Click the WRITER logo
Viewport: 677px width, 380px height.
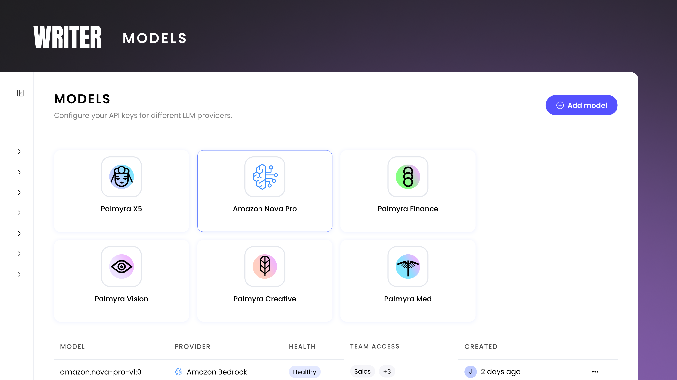coord(67,38)
